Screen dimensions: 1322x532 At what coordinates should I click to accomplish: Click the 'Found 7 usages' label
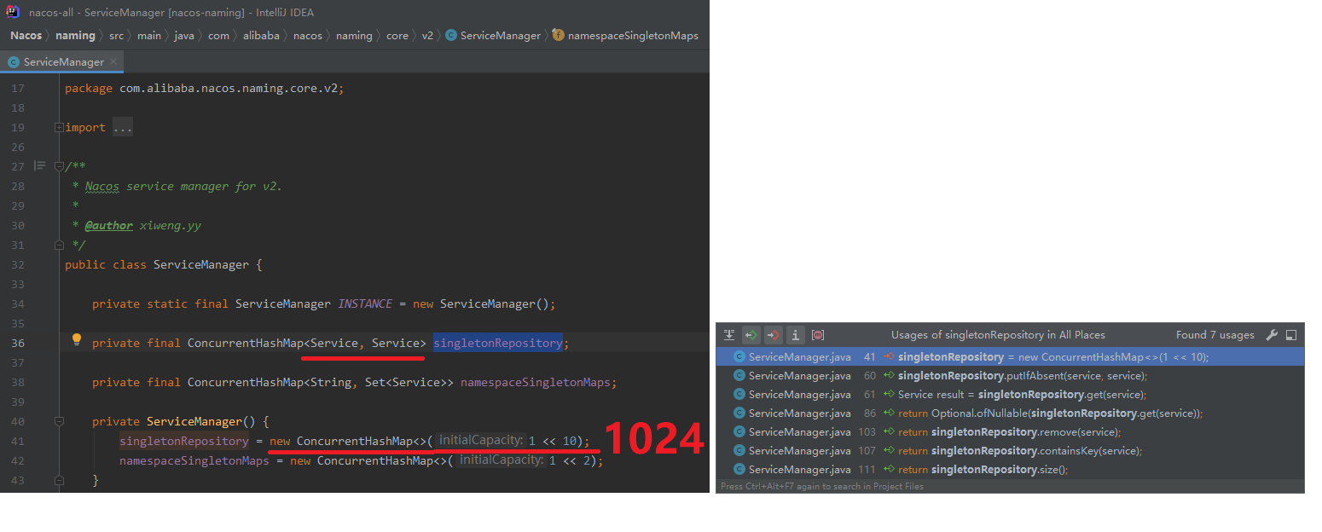click(x=1215, y=335)
